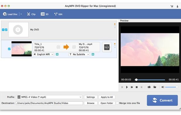The height and width of the screenshot is (115, 181).
Task: Click the preview playback progress slider
Action: point(150,80)
